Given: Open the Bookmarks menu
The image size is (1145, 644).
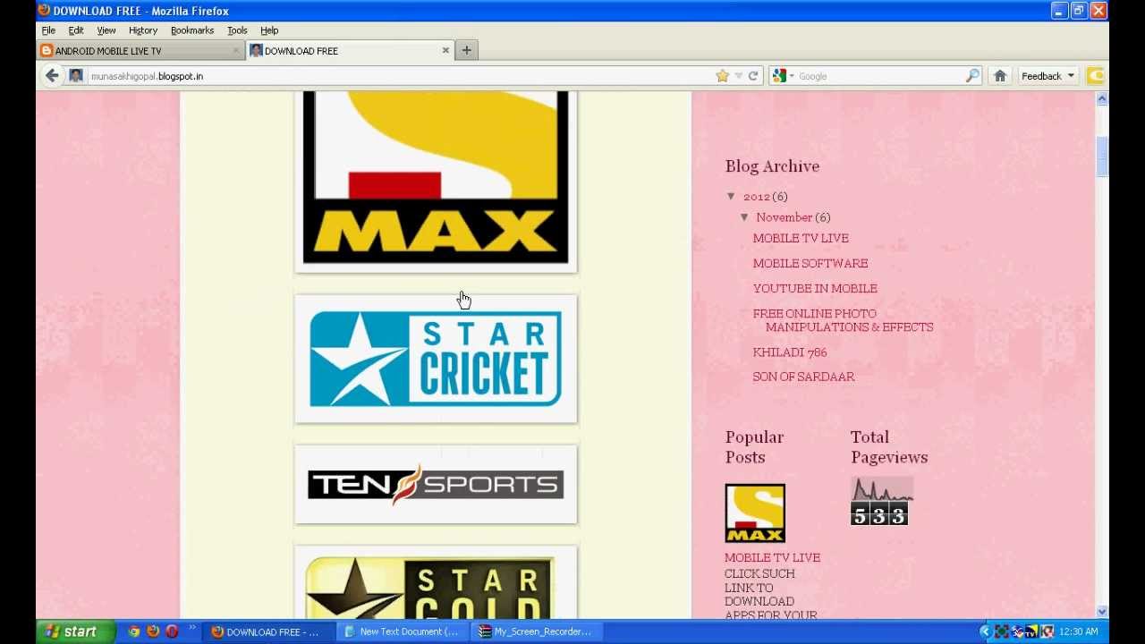Looking at the screenshot, I should pos(192,30).
